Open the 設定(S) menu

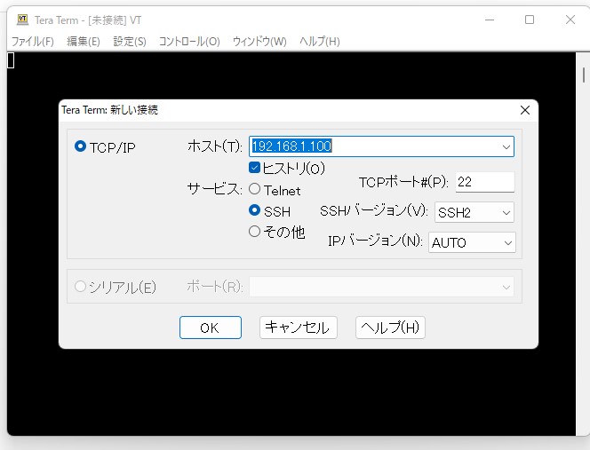pyautogui.click(x=130, y=42)
